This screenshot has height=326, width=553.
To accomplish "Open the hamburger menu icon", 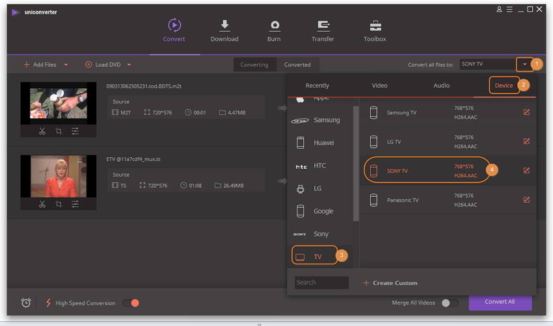I will 509,10.
